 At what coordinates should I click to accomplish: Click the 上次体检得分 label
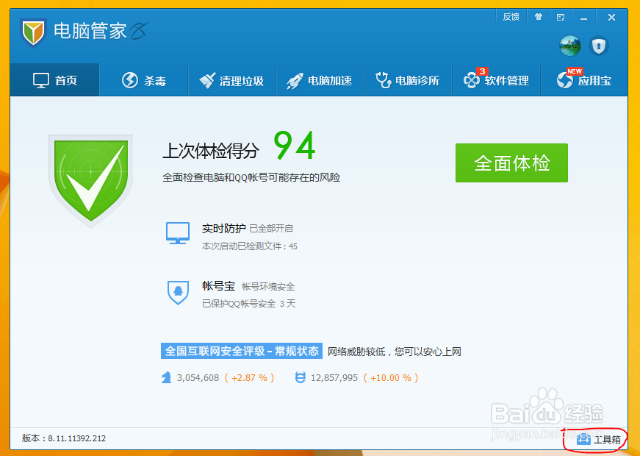(211, 151)
